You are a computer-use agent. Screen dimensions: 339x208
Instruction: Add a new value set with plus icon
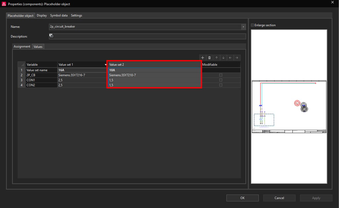[x=203, y=58]
